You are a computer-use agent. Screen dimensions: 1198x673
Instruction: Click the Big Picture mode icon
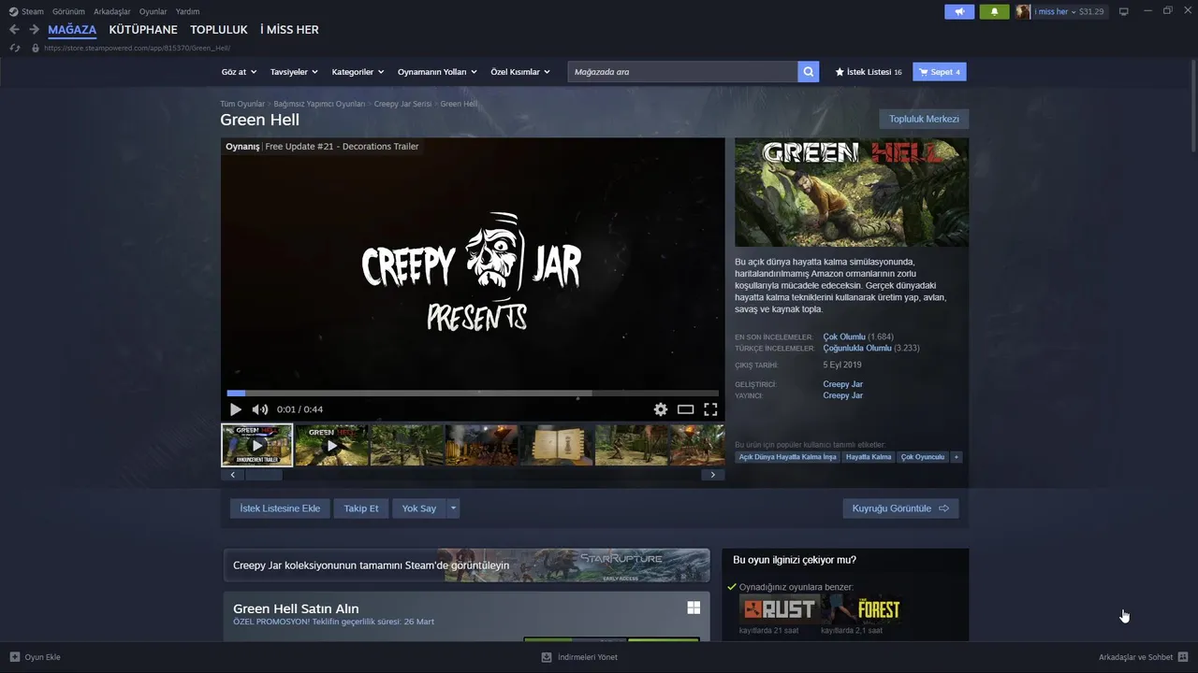(x=1124, y=11)
